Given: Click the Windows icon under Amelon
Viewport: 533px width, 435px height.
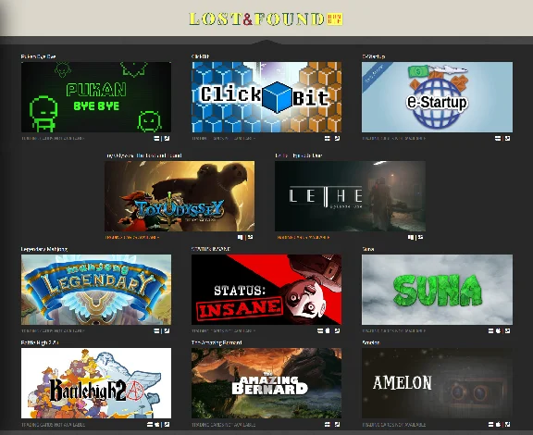Looking at the screenshot, I should pos(490,425).
